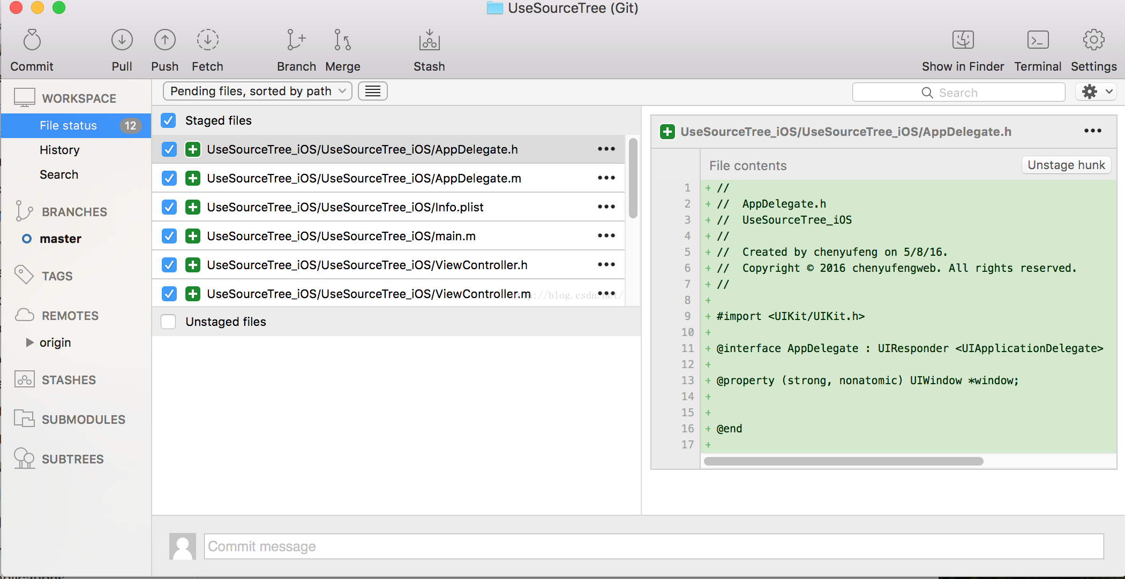This screenshot has width=1125, height=579.
Task: Open the Merge tool icon
Action: pos(342,41)
